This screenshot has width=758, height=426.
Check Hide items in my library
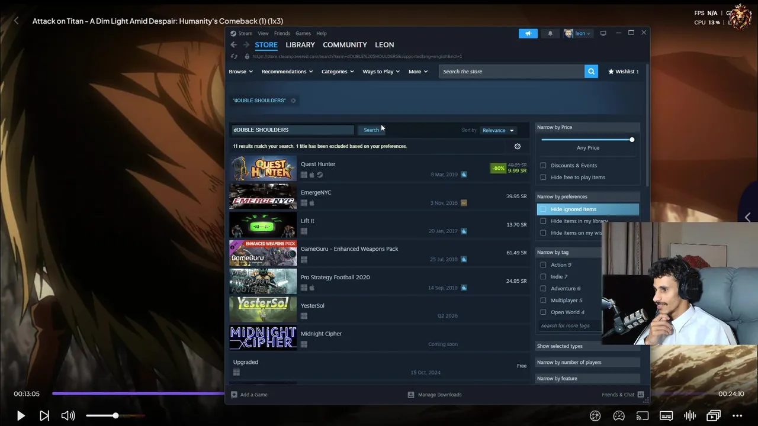pyautogui.click(x=543, y=221)
